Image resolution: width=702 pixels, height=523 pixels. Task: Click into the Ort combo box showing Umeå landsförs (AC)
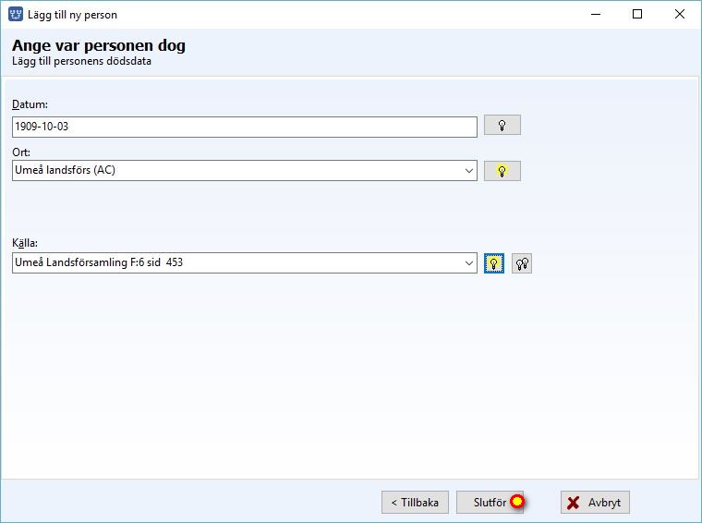(x=245, y=171)
